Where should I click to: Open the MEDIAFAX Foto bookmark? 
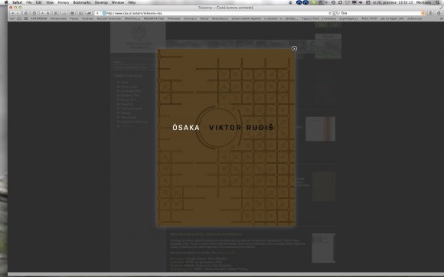[x=153, y=18]
